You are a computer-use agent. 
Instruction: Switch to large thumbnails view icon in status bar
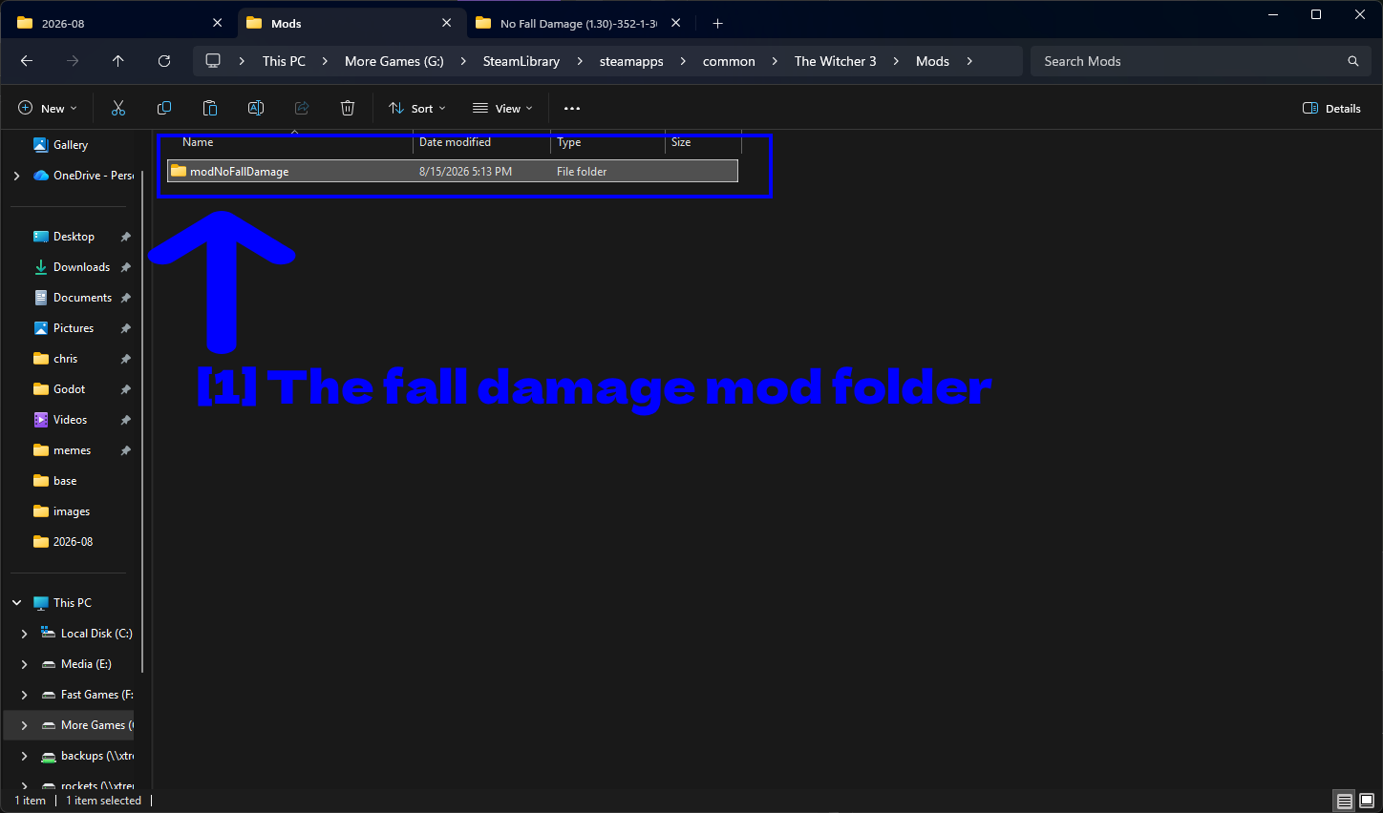[1367, 801]
